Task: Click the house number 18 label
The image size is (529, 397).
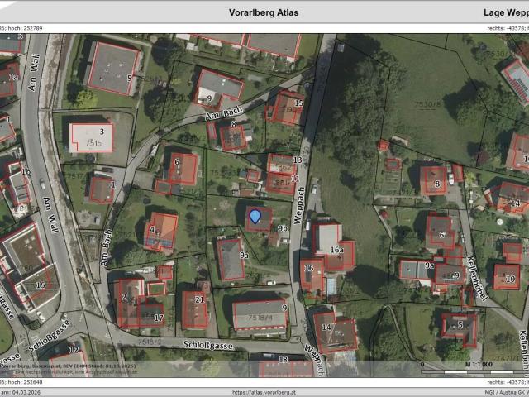Action: [283, 360]
